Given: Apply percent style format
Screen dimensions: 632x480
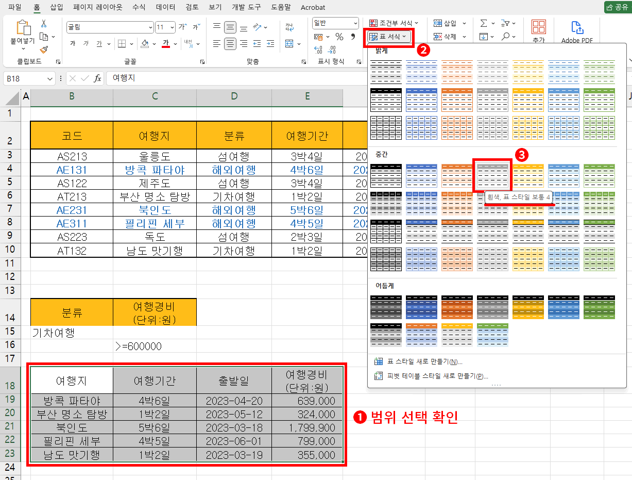Looking at the screenshot, I should pyautogui.click(x=339, y=37).
